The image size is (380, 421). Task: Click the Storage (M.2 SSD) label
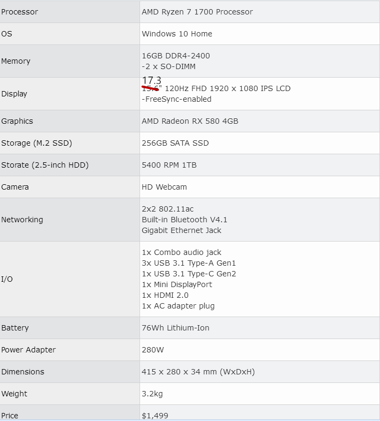36,143
